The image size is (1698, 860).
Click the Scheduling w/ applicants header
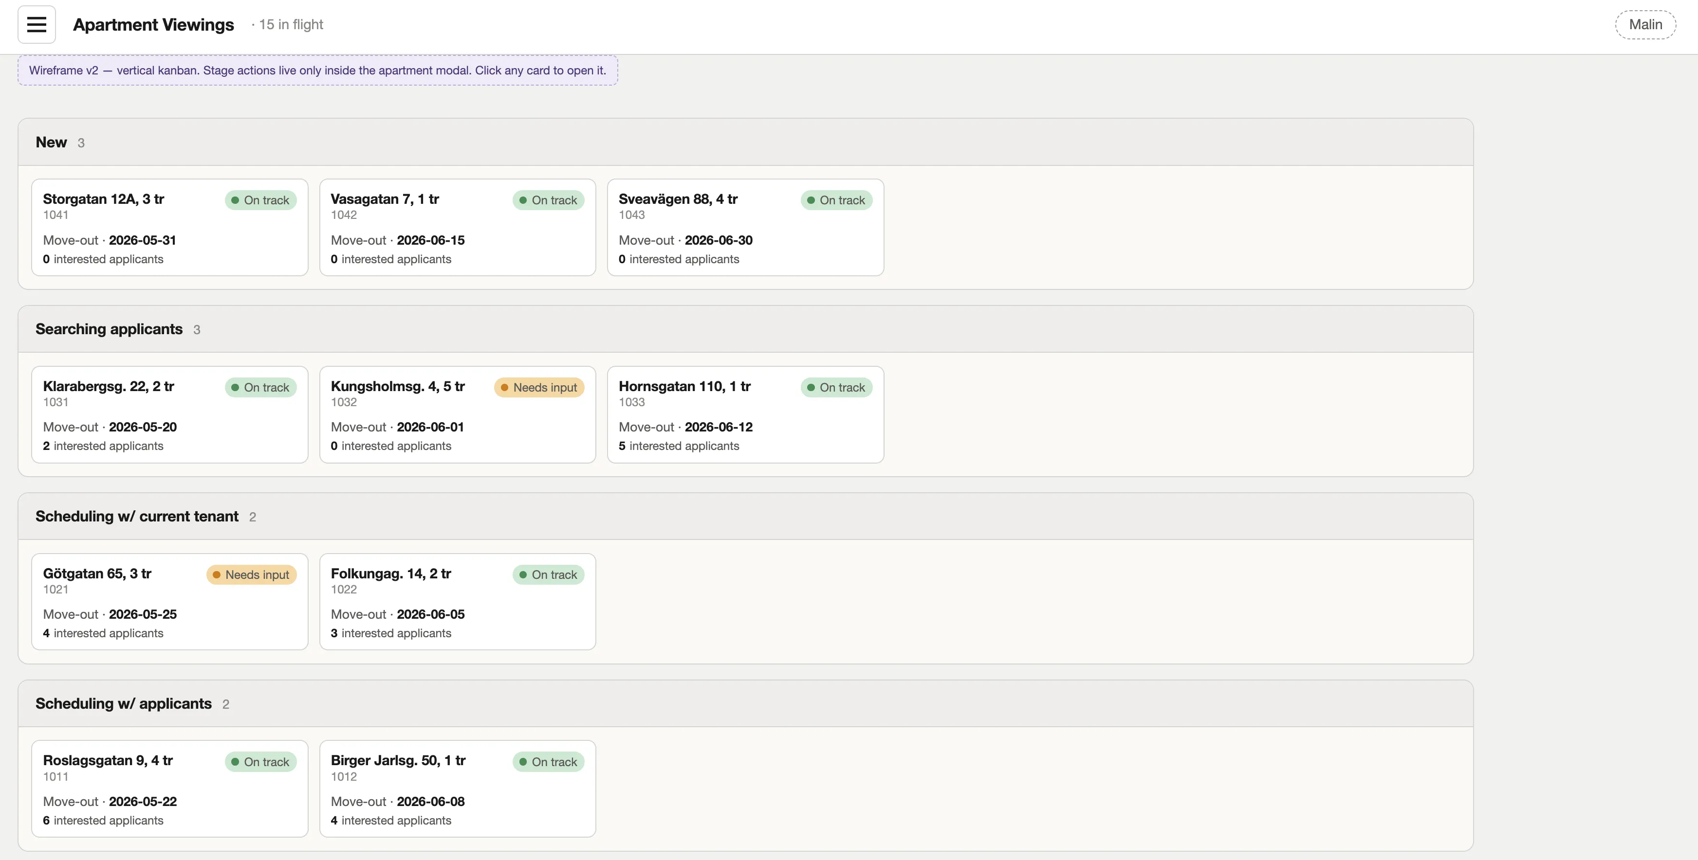coord(745,703)
